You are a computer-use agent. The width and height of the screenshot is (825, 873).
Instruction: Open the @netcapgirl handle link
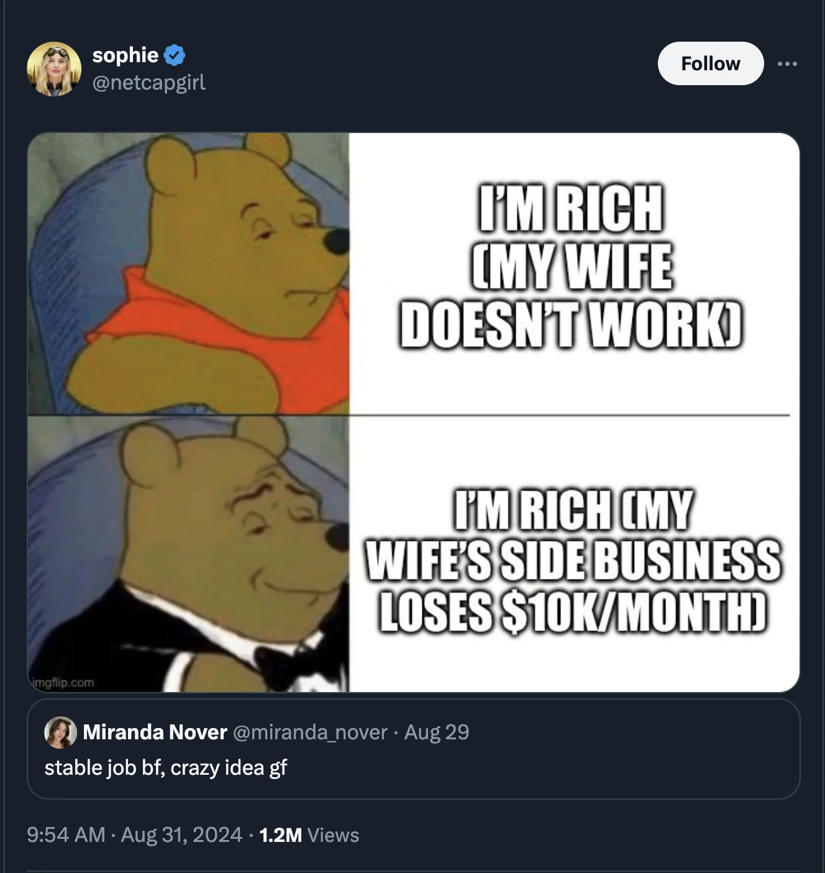(x=148, y=82)
